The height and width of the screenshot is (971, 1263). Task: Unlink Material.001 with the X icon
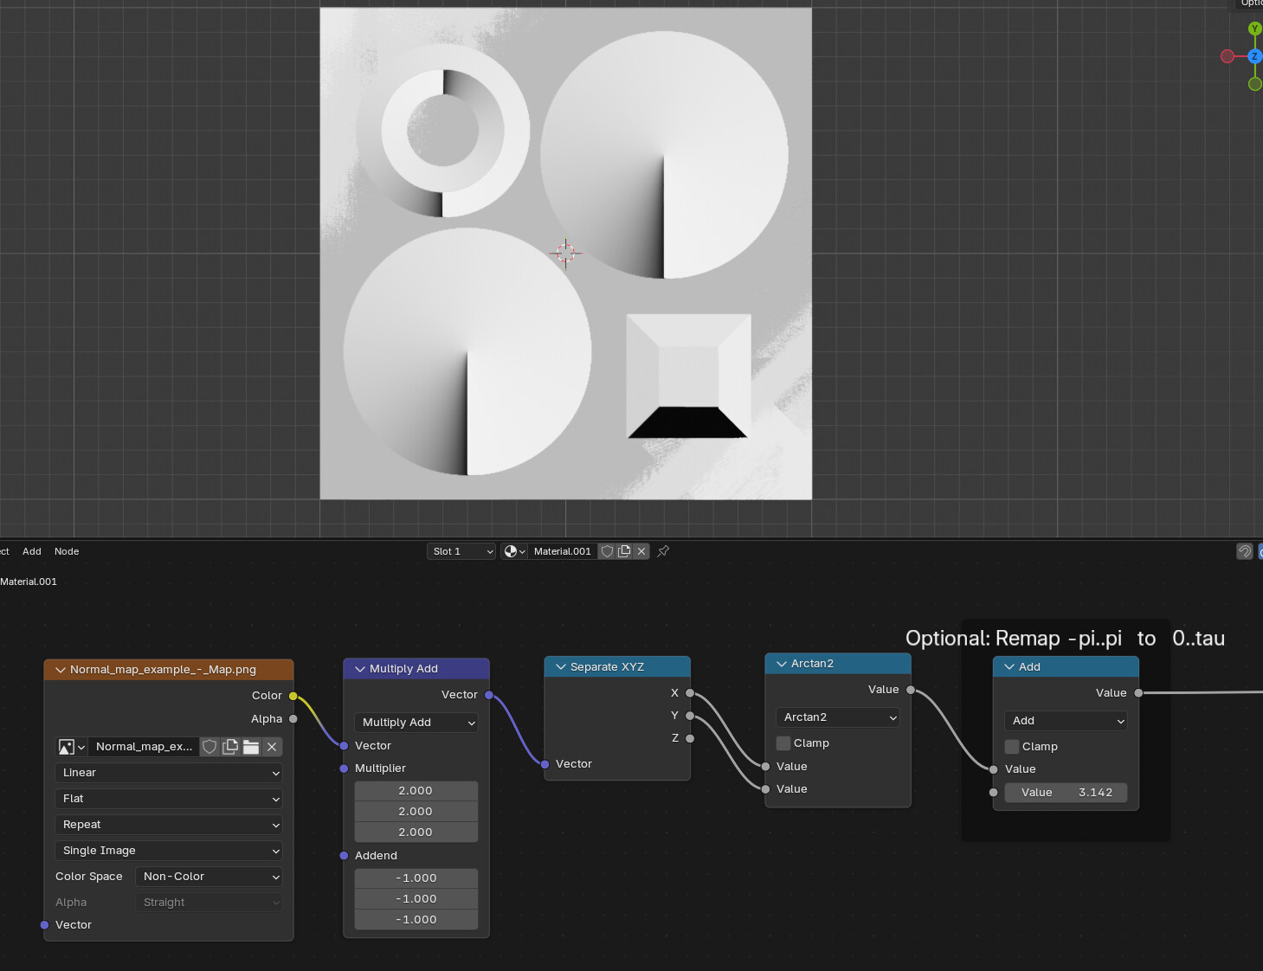641,551
